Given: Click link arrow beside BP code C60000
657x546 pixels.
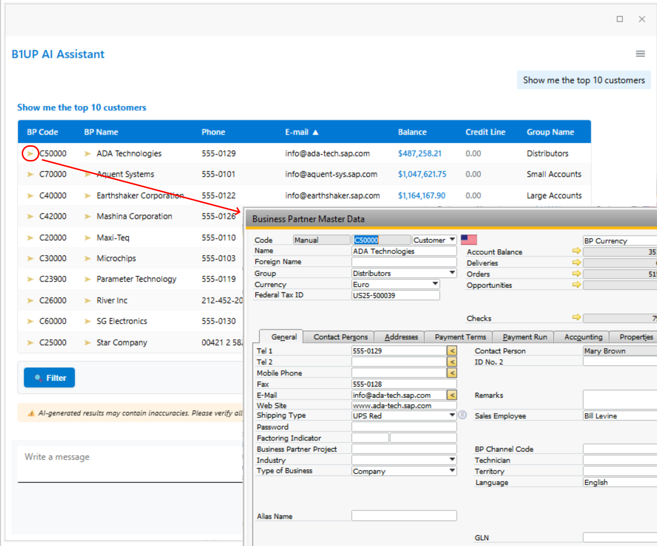Looking at the screenshot, I should (x=31, y=321).
